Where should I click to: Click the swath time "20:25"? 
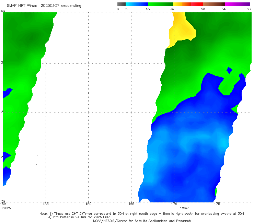point(6,208)
